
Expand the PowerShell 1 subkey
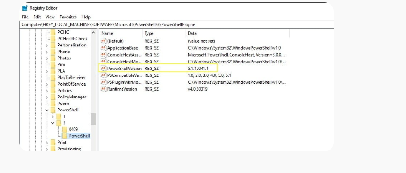[x=53, y=116]
